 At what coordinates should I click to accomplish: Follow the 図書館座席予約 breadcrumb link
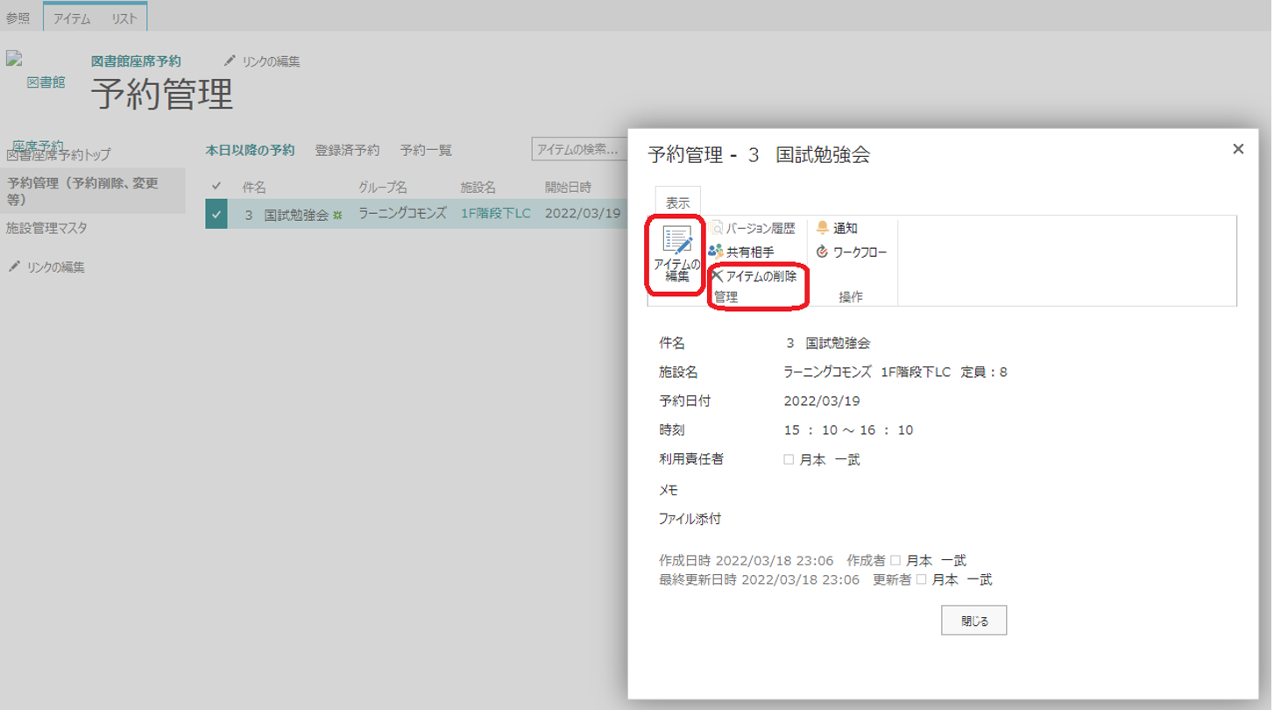136,61
